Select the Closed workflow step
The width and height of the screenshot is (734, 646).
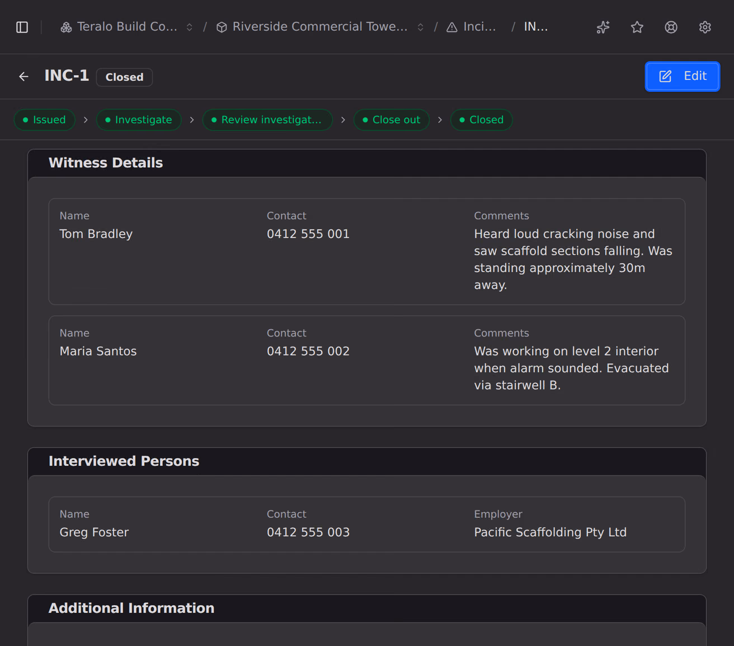point(481,120)
